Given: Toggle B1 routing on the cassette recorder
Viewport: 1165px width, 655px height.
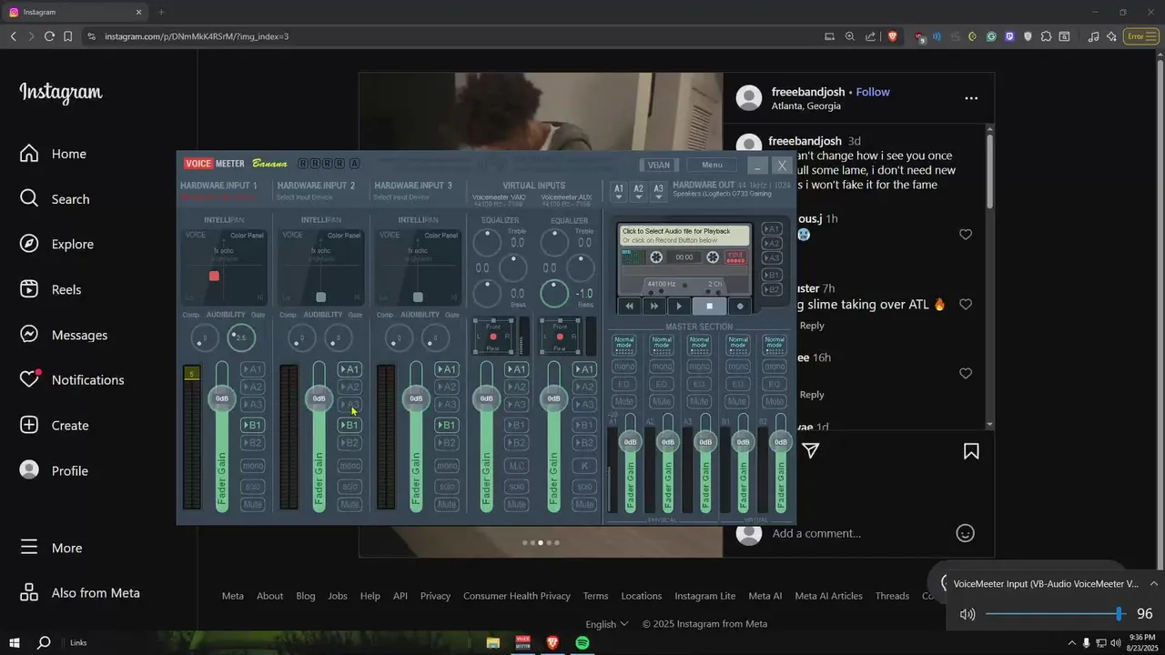Looking at the screenshot, I should (772, 275).
